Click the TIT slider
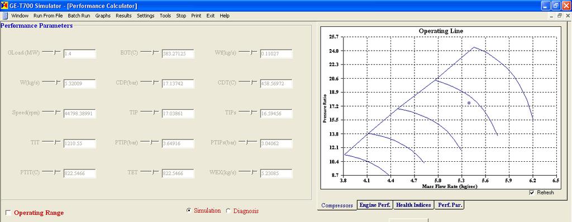Screen dimensions: 572x222 [51, 142]
